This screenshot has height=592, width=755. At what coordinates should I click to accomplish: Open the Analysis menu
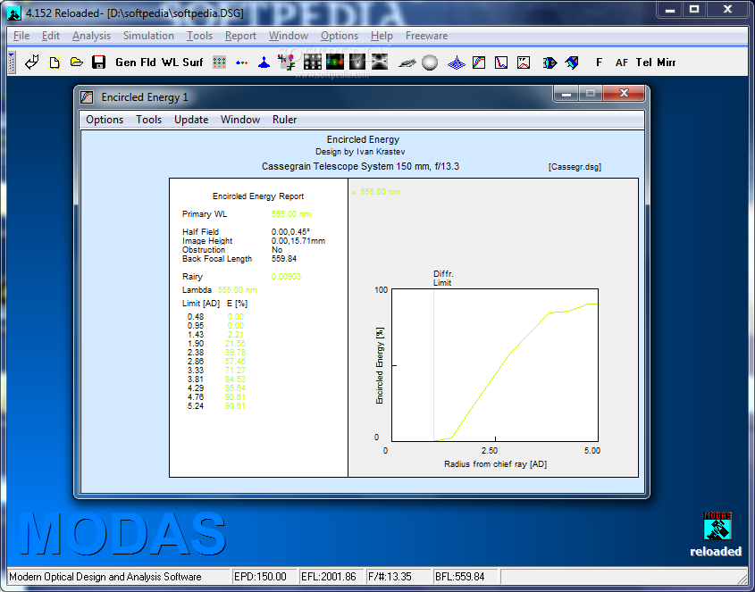91,36
